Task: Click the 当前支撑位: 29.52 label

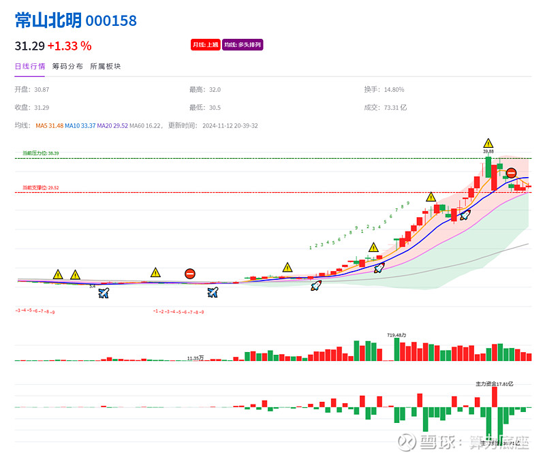Action: [x=41, y=188]
